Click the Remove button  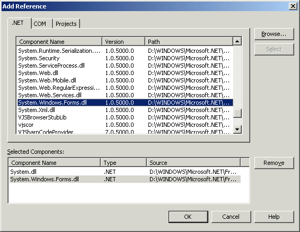pos(274,163)
